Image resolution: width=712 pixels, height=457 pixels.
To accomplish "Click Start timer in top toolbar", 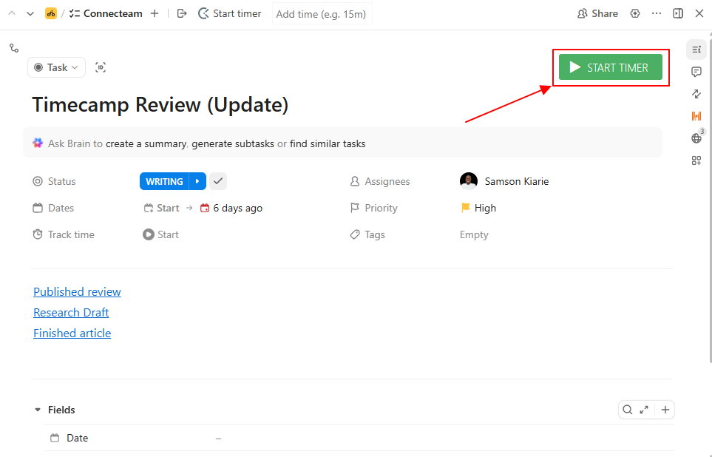I will coord(230,13).
